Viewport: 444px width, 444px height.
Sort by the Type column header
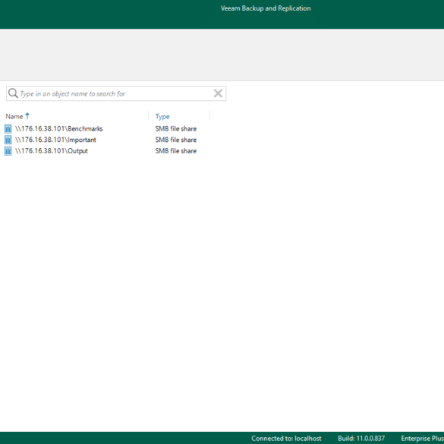pos(162,116)
